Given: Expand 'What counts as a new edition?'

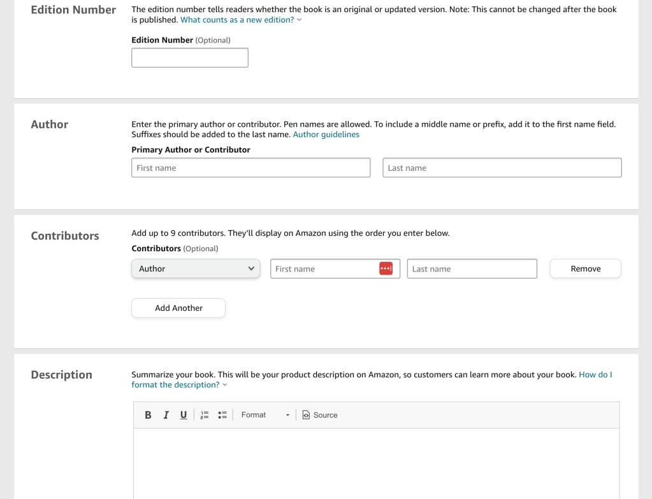Looking at the screenshot, I should [241, 20].
